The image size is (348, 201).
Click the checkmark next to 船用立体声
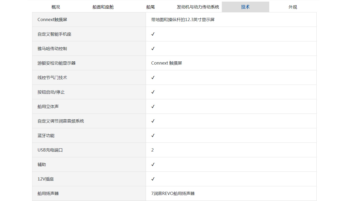coord(153,106)
